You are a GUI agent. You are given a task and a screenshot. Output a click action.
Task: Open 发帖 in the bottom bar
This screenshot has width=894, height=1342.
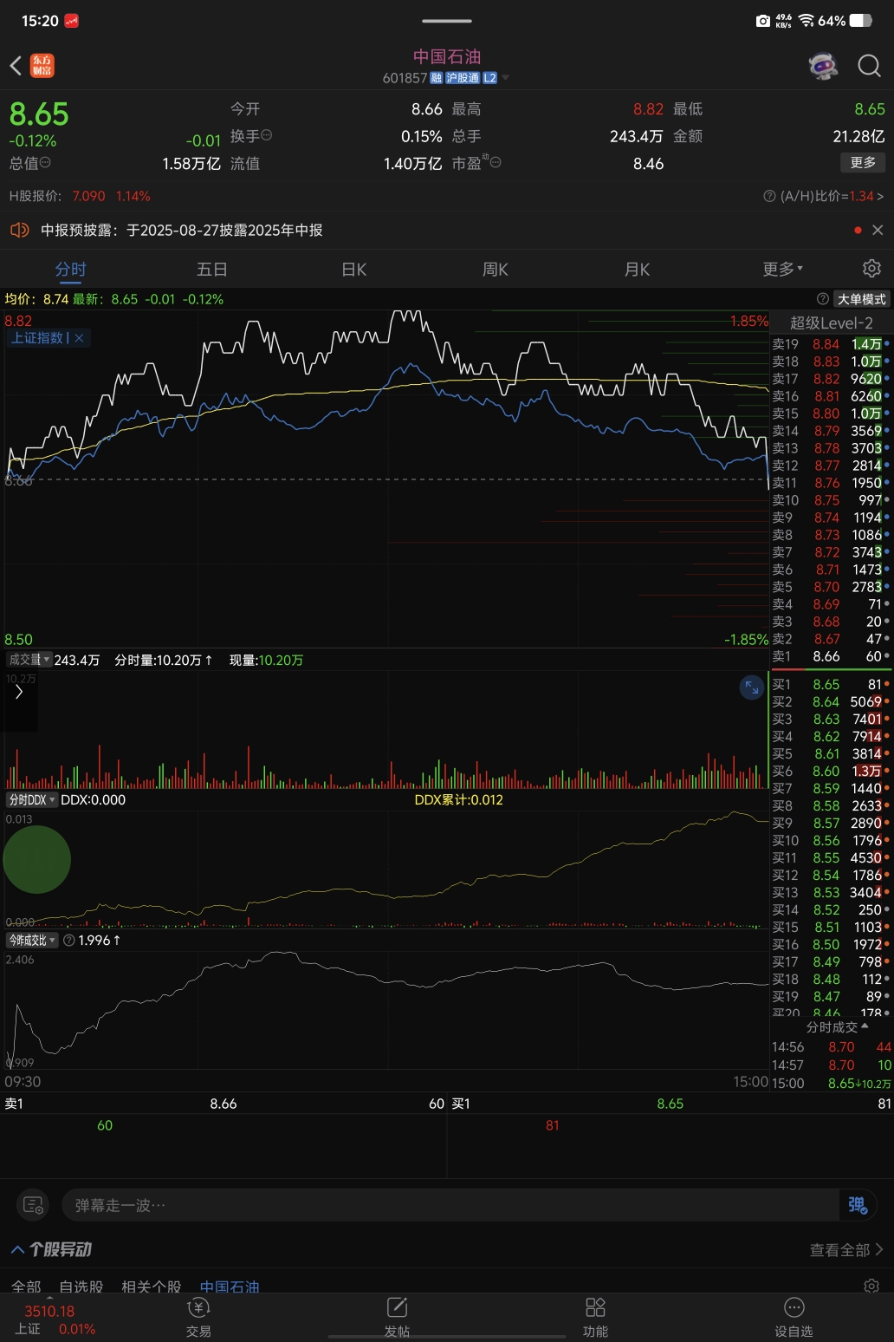click(x=397, y=1318)
